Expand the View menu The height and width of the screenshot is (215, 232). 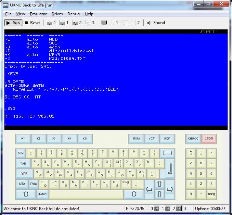(x=20, y=14)
